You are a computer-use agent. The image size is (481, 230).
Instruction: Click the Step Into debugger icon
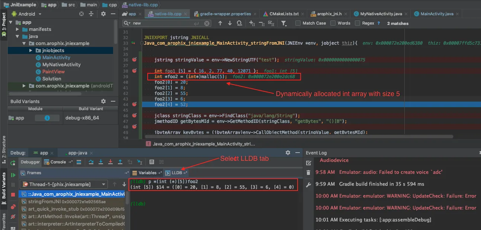(x=101, y=162)
